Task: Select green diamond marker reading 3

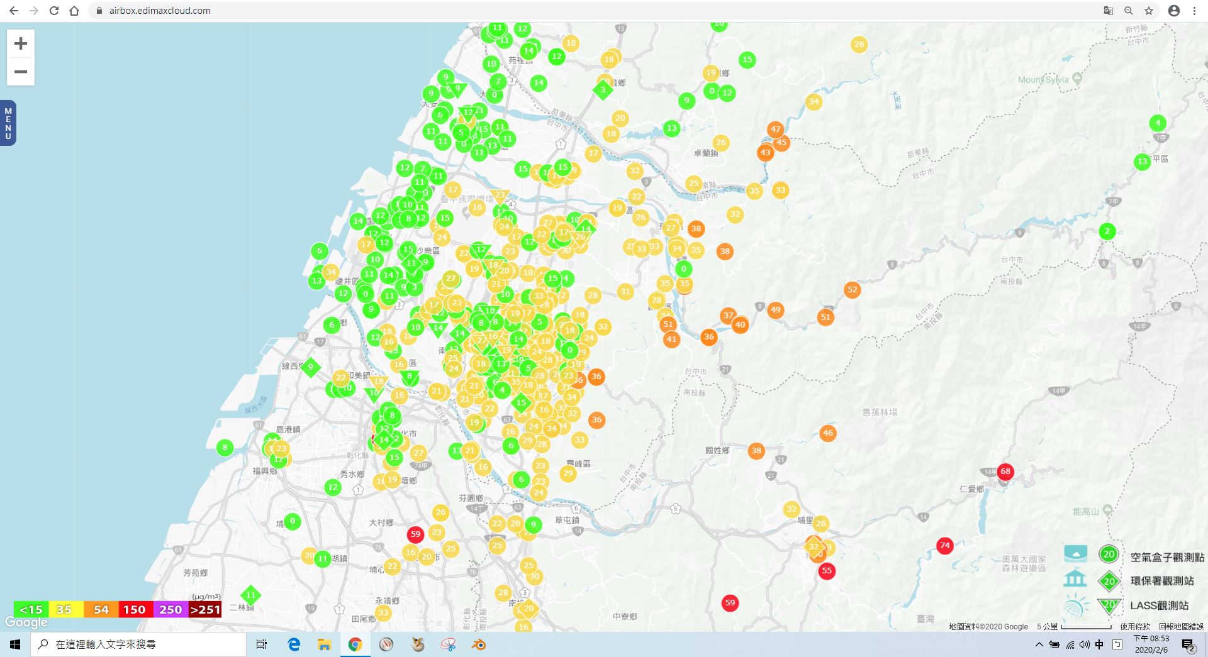Action: 603,89
